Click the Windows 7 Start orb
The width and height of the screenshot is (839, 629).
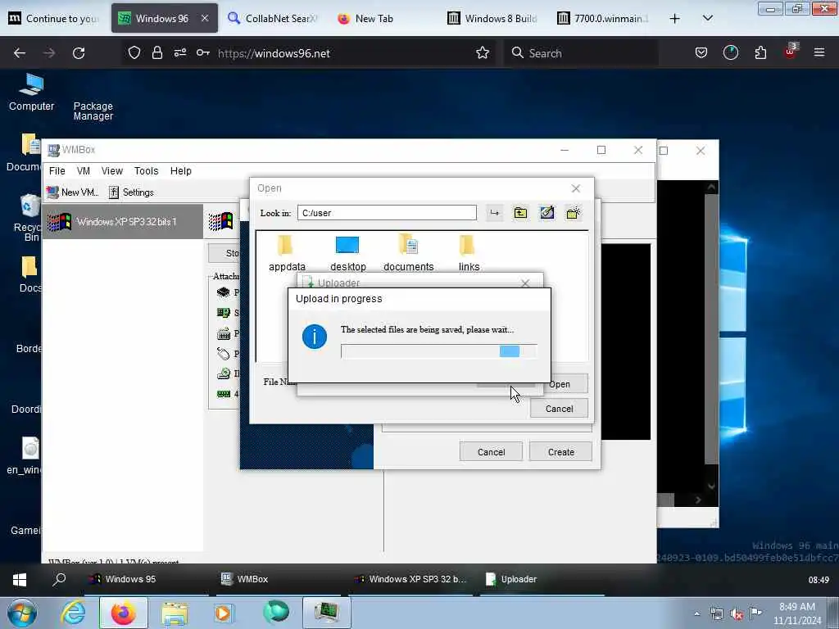point(22,613)
